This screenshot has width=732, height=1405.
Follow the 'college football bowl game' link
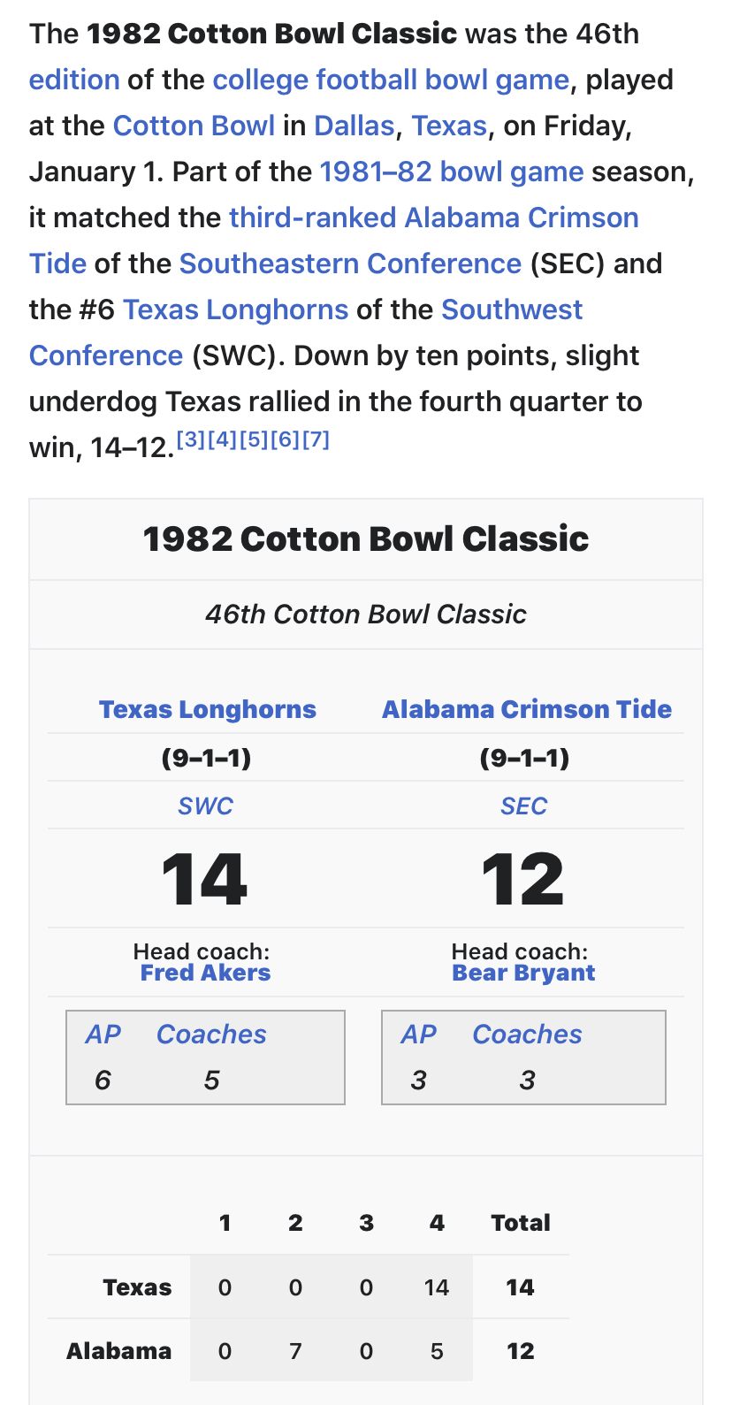(x=391, y=80)
